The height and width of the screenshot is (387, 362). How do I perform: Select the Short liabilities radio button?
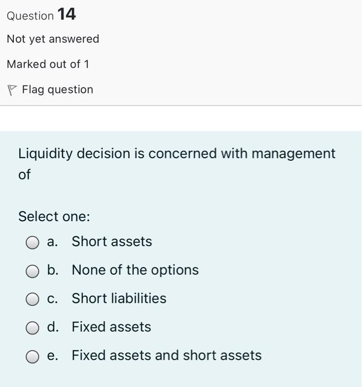click(x=33, y=299)
